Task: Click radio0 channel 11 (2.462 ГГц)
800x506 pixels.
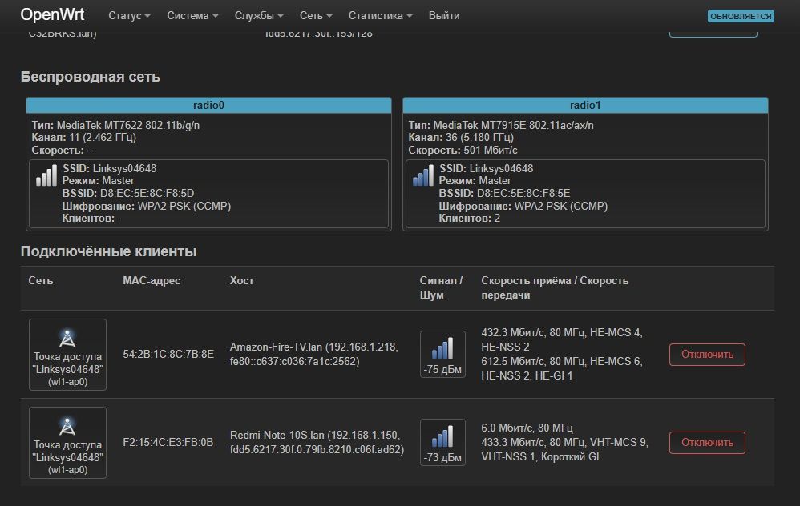Action: pos(103,138)
